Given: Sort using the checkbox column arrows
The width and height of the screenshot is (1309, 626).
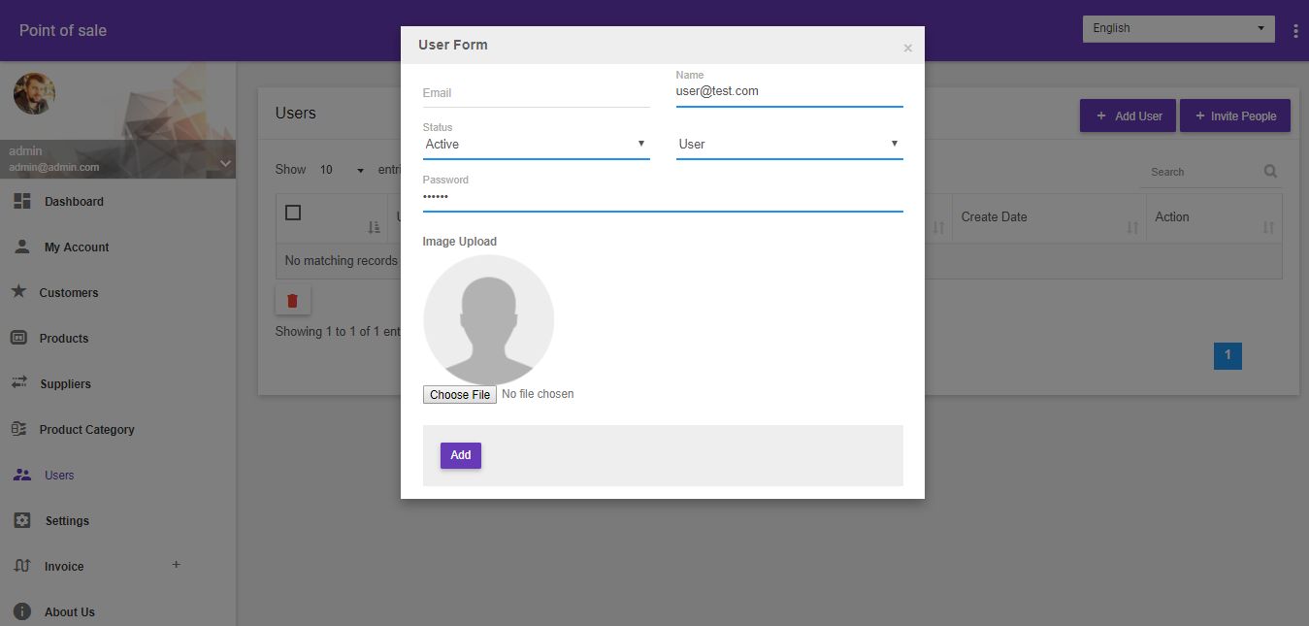Looking at the screenshot, I should click(374, 227).
